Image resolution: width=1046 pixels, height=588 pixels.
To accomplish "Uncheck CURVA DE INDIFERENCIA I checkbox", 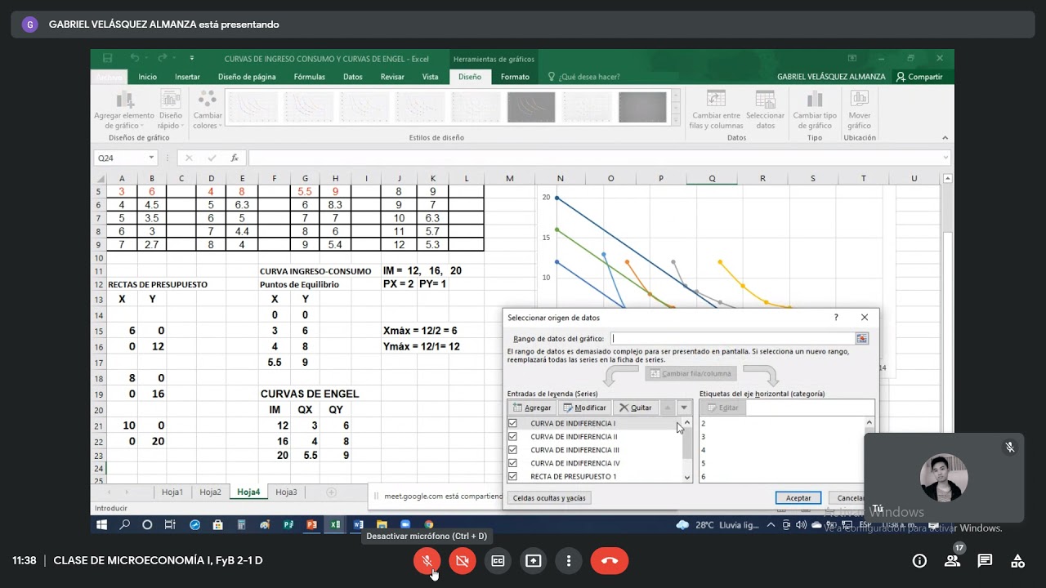I will pos(512,423).
